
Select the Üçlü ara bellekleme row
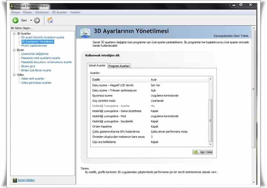point(150,142)
